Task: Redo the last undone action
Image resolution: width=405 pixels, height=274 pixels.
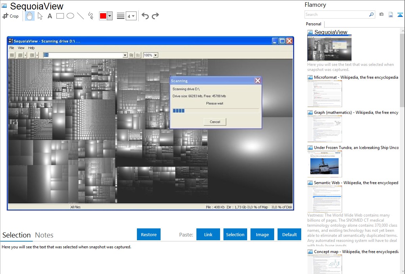Action: tap(155, 16)
